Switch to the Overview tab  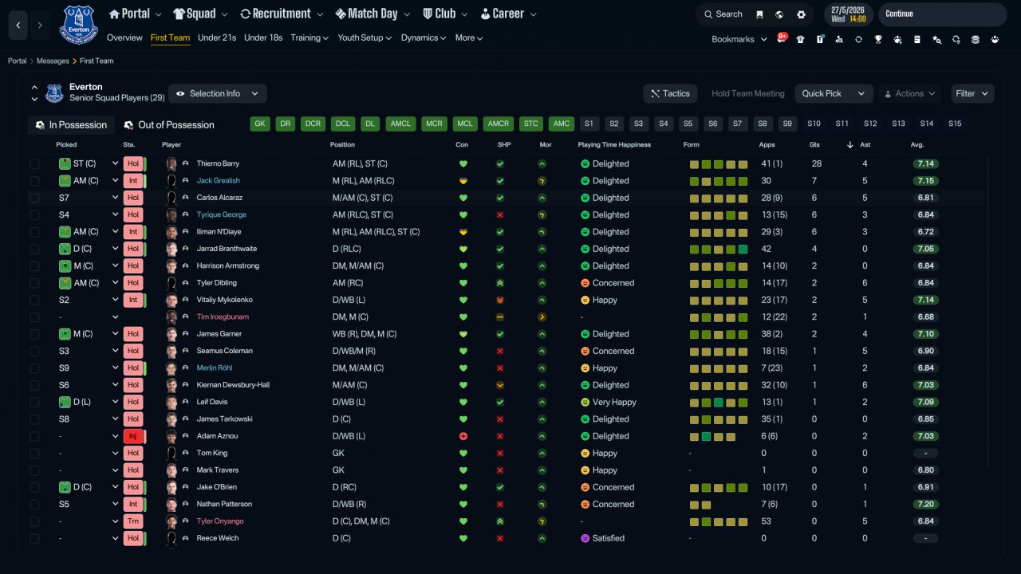(124, 37)
